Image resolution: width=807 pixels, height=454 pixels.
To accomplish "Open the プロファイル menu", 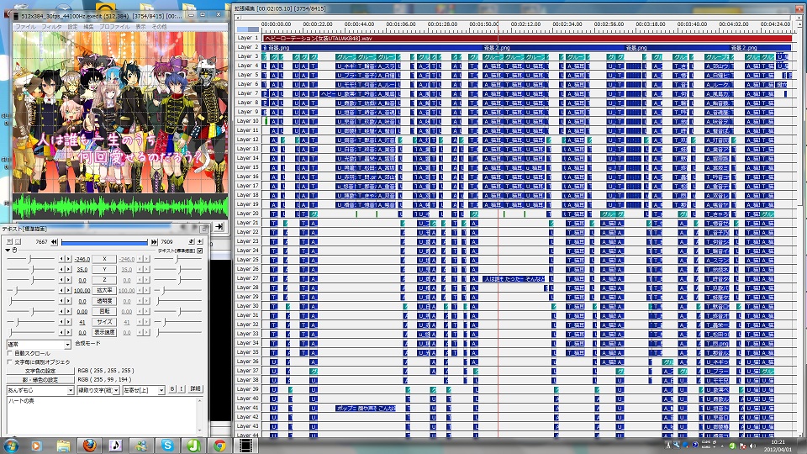I will point(114,27).
